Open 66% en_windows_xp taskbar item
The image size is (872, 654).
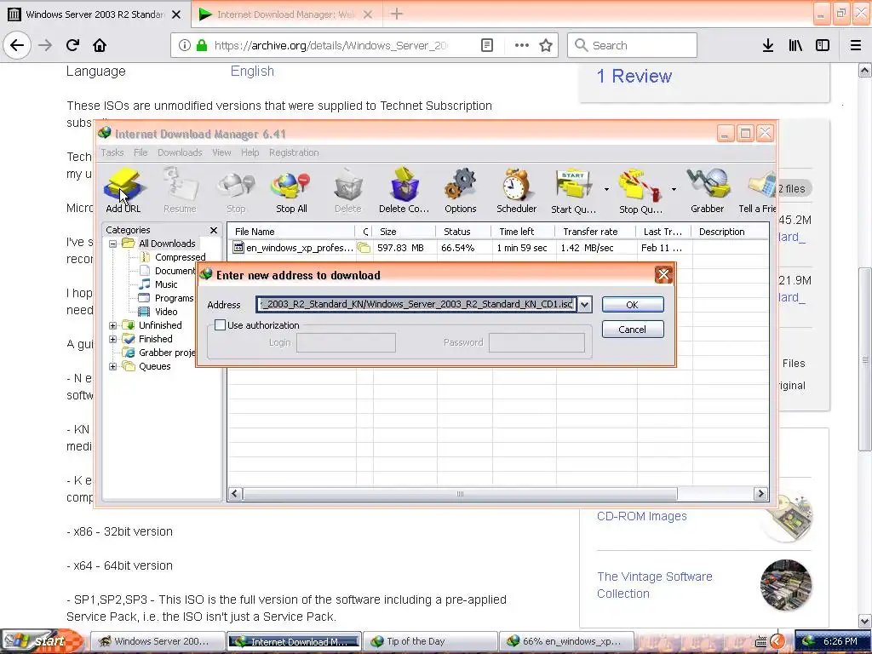coord(567,641)
